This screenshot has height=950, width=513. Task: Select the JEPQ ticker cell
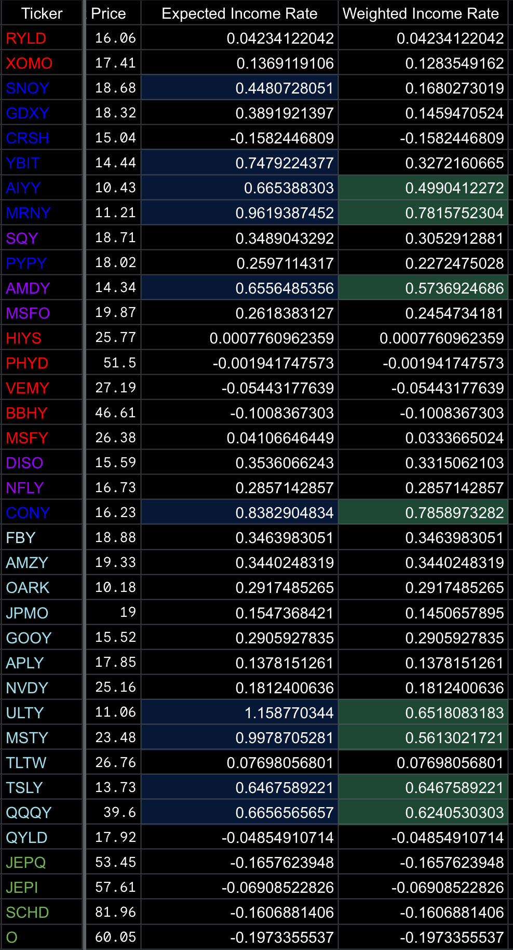point(42,862)
